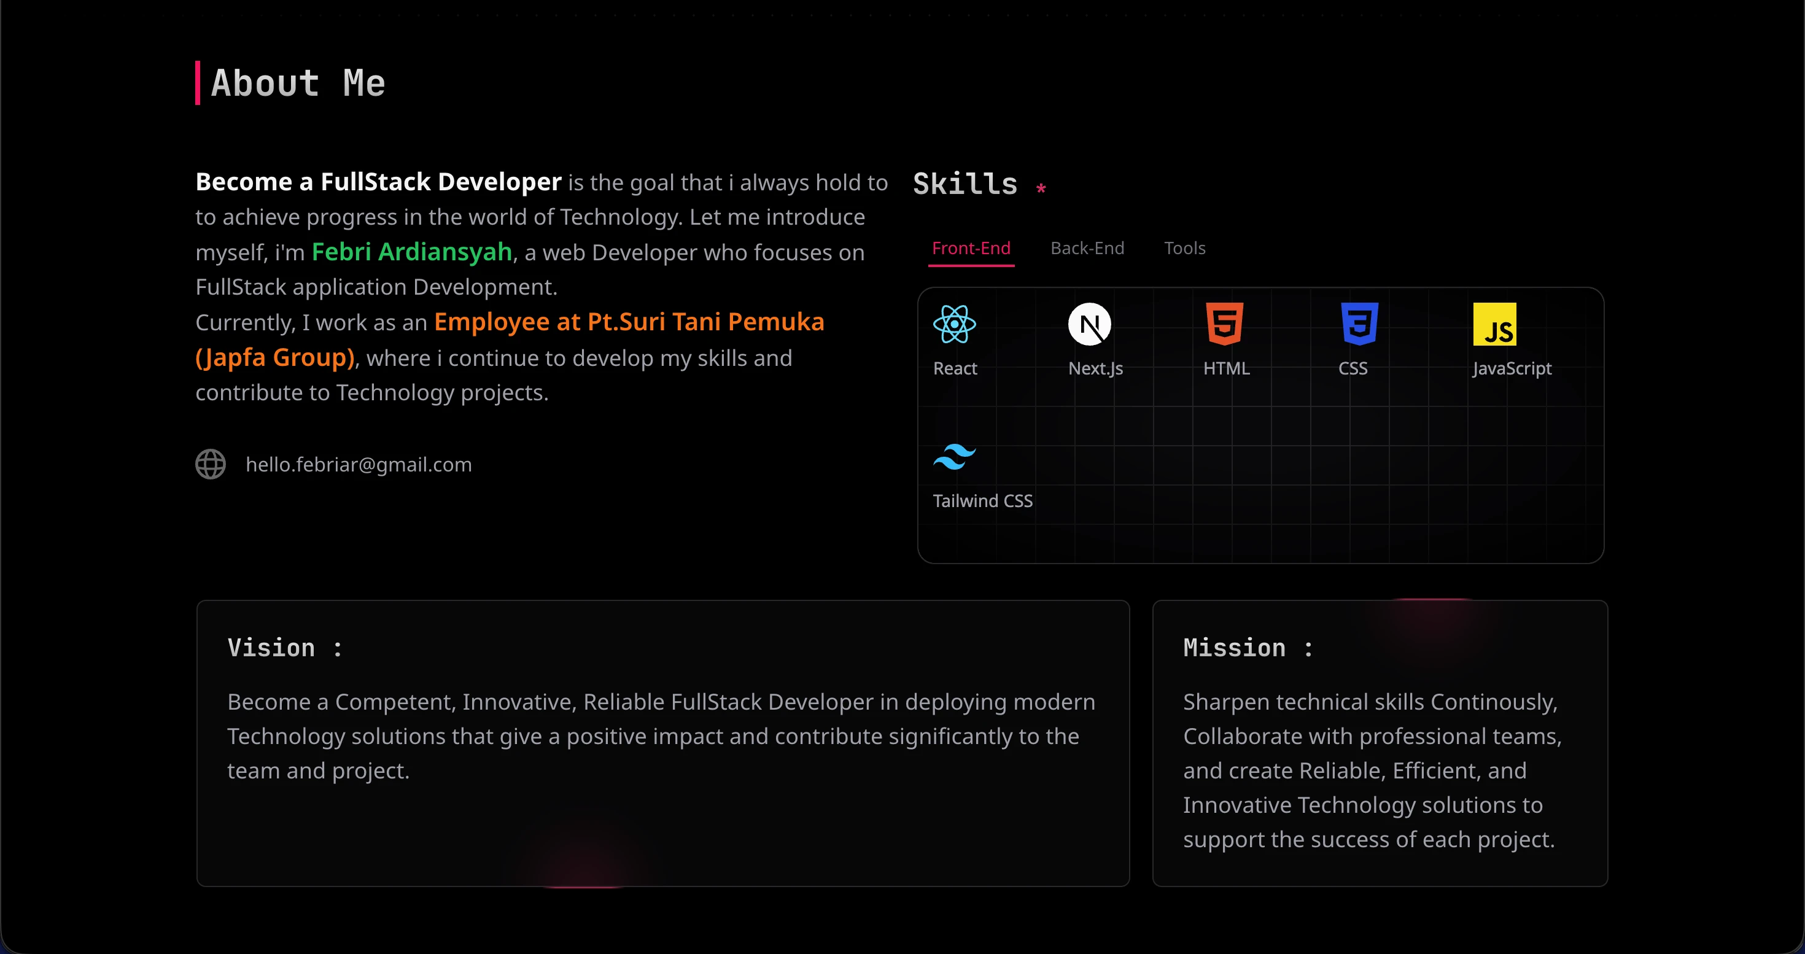Switch to the Back-End skills tab
The width and height of the screenshot is (1805, 954).
point(1087,248)
